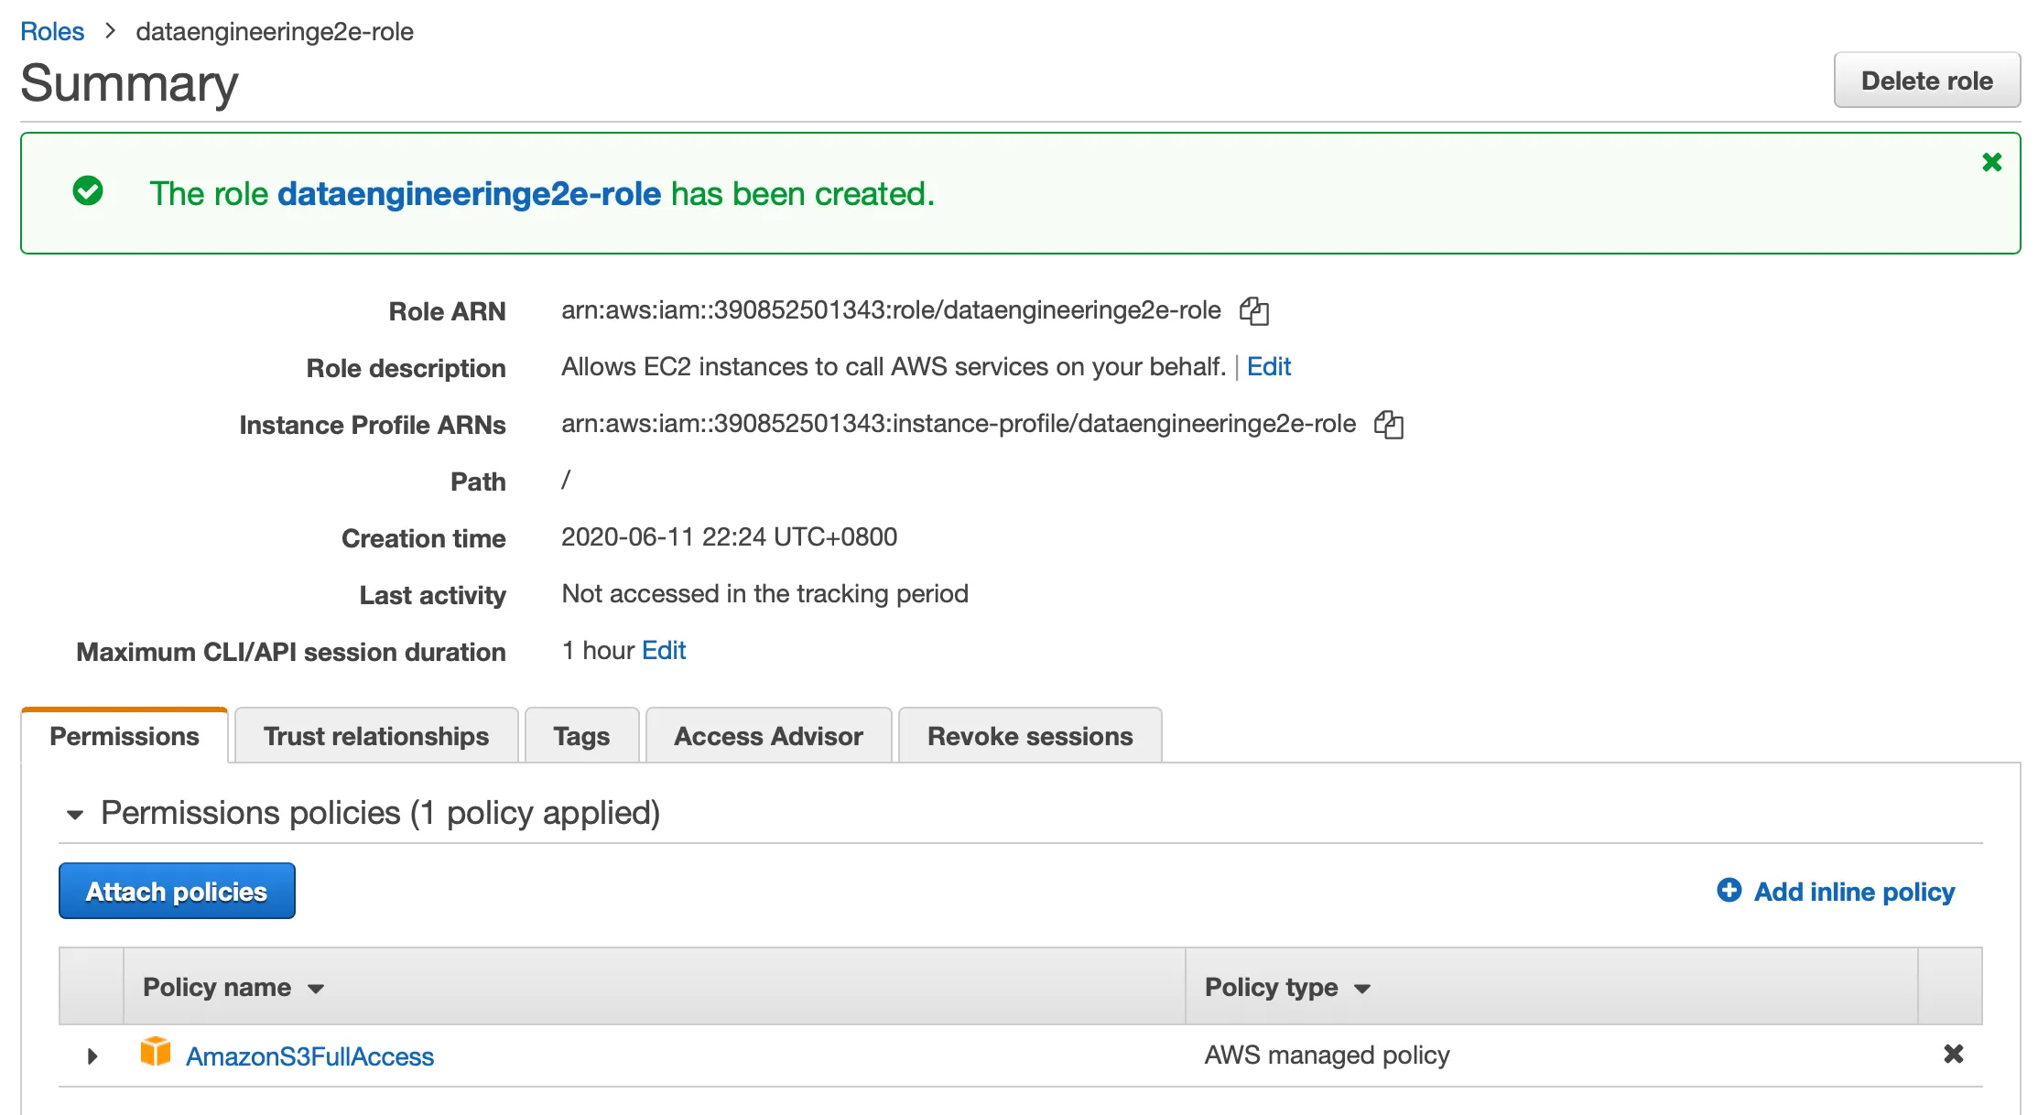Click the Attach policies button
This screenshot has width=2038, height=1115.
(177, 891)
